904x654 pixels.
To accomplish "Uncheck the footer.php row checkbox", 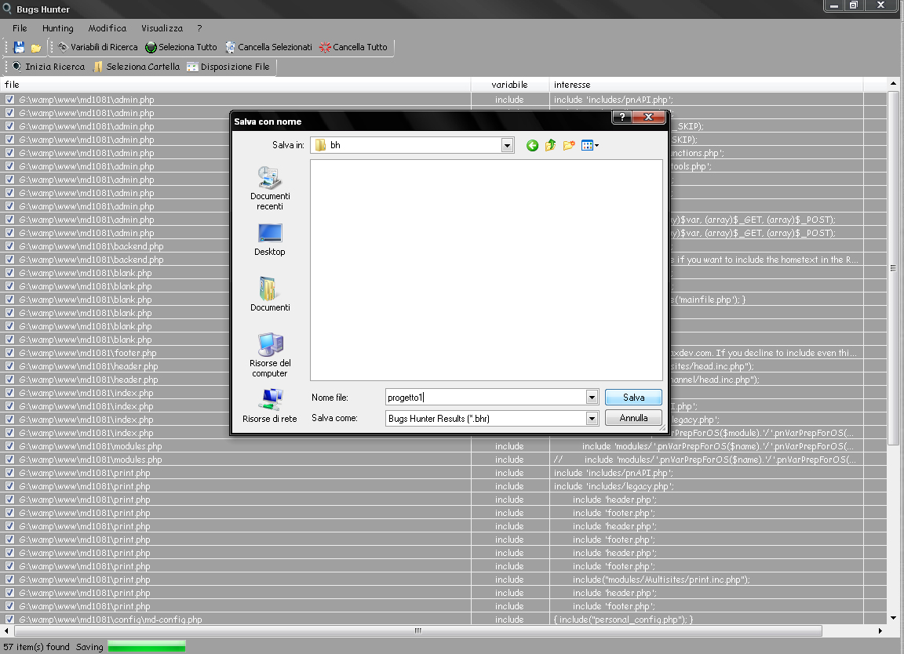I will 9,353.
